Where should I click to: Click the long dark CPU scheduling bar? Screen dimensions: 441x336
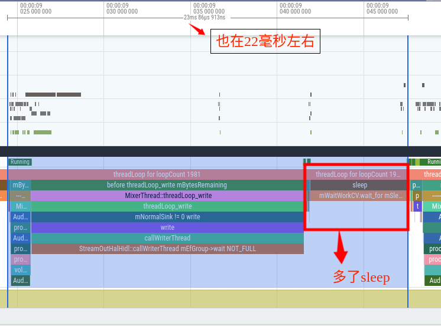[41, 94]
